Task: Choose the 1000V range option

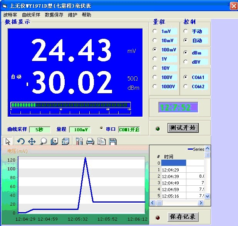Action: pos(155,86)
